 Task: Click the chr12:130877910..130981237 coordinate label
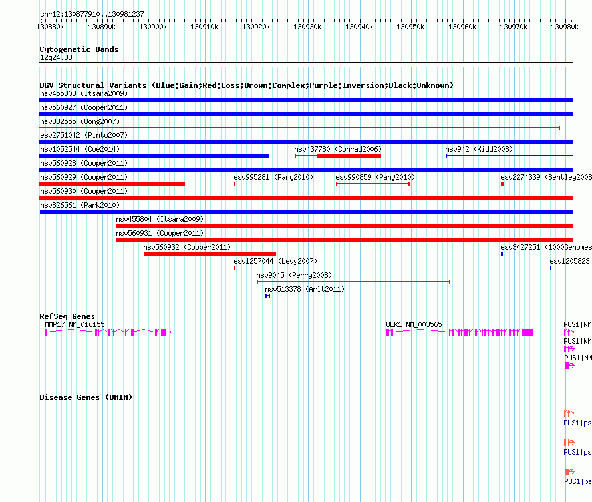point(92,15)
